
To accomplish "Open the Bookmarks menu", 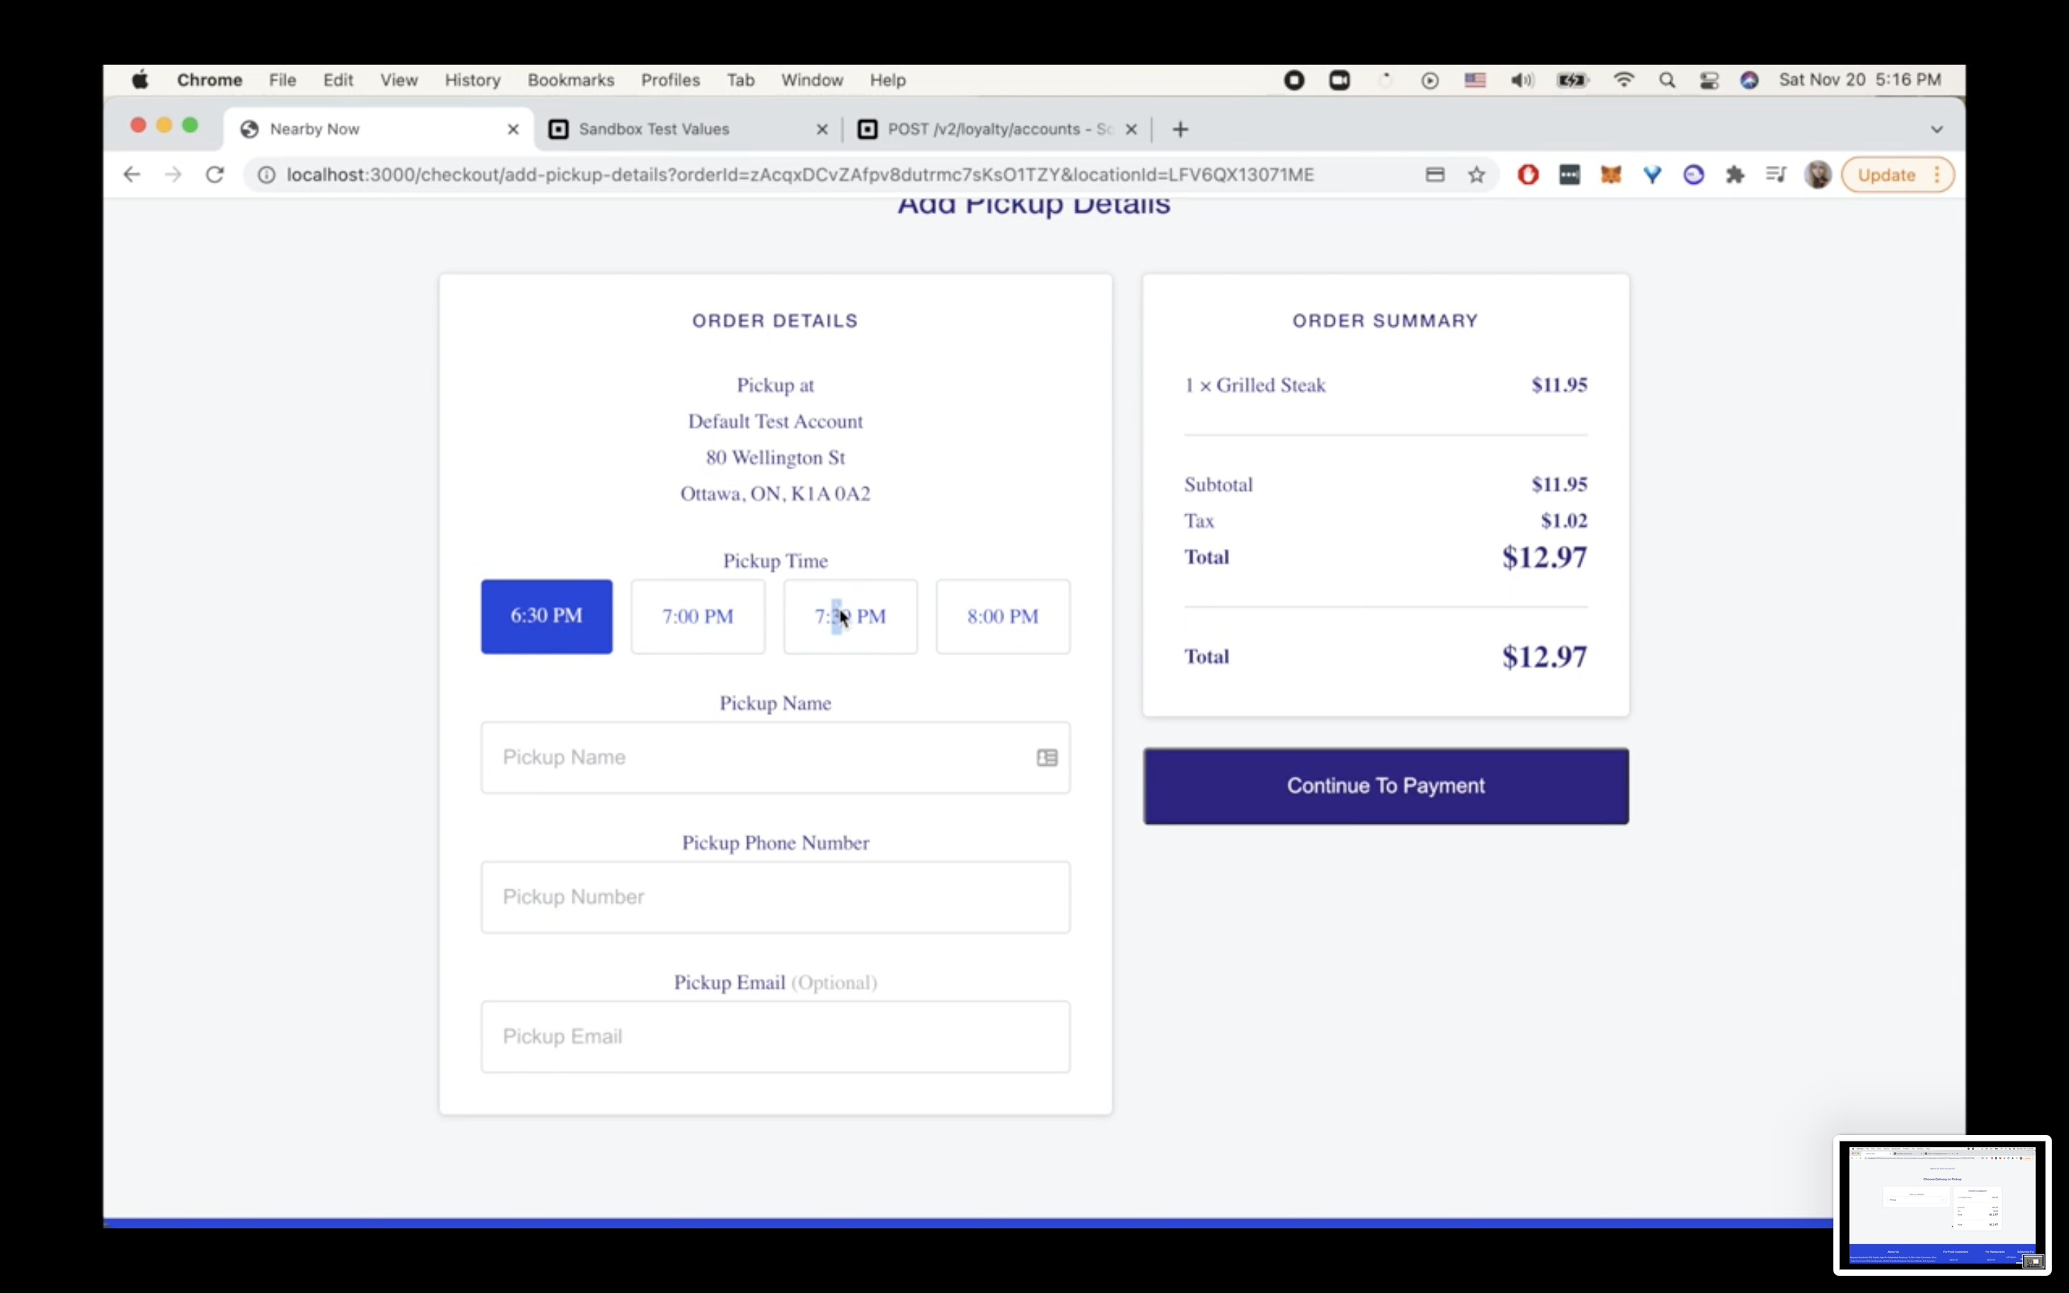I will pos(570,80).
